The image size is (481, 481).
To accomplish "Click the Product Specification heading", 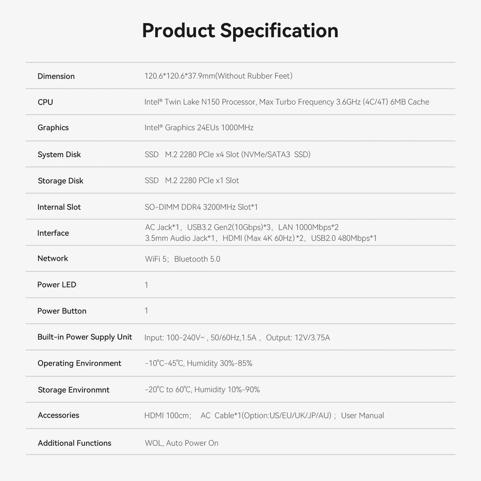I will tap(240, 31).
